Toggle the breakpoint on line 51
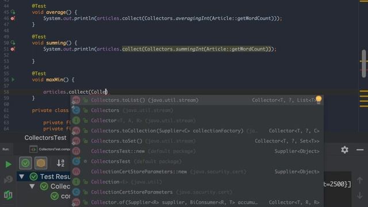Viewport: 368px width, 207px height. (x=13, y=49)
